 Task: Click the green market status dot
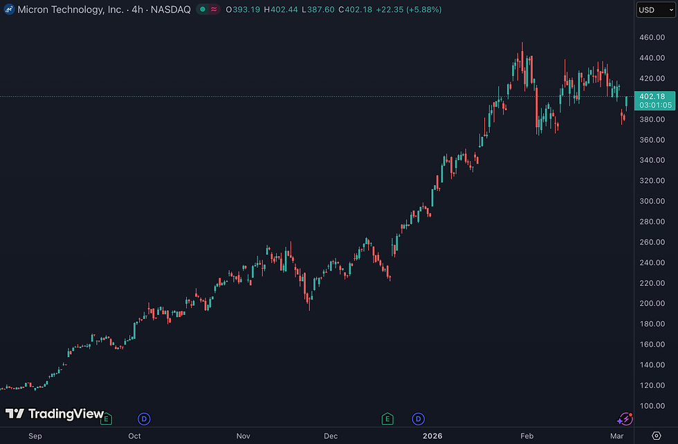(202, 9)
